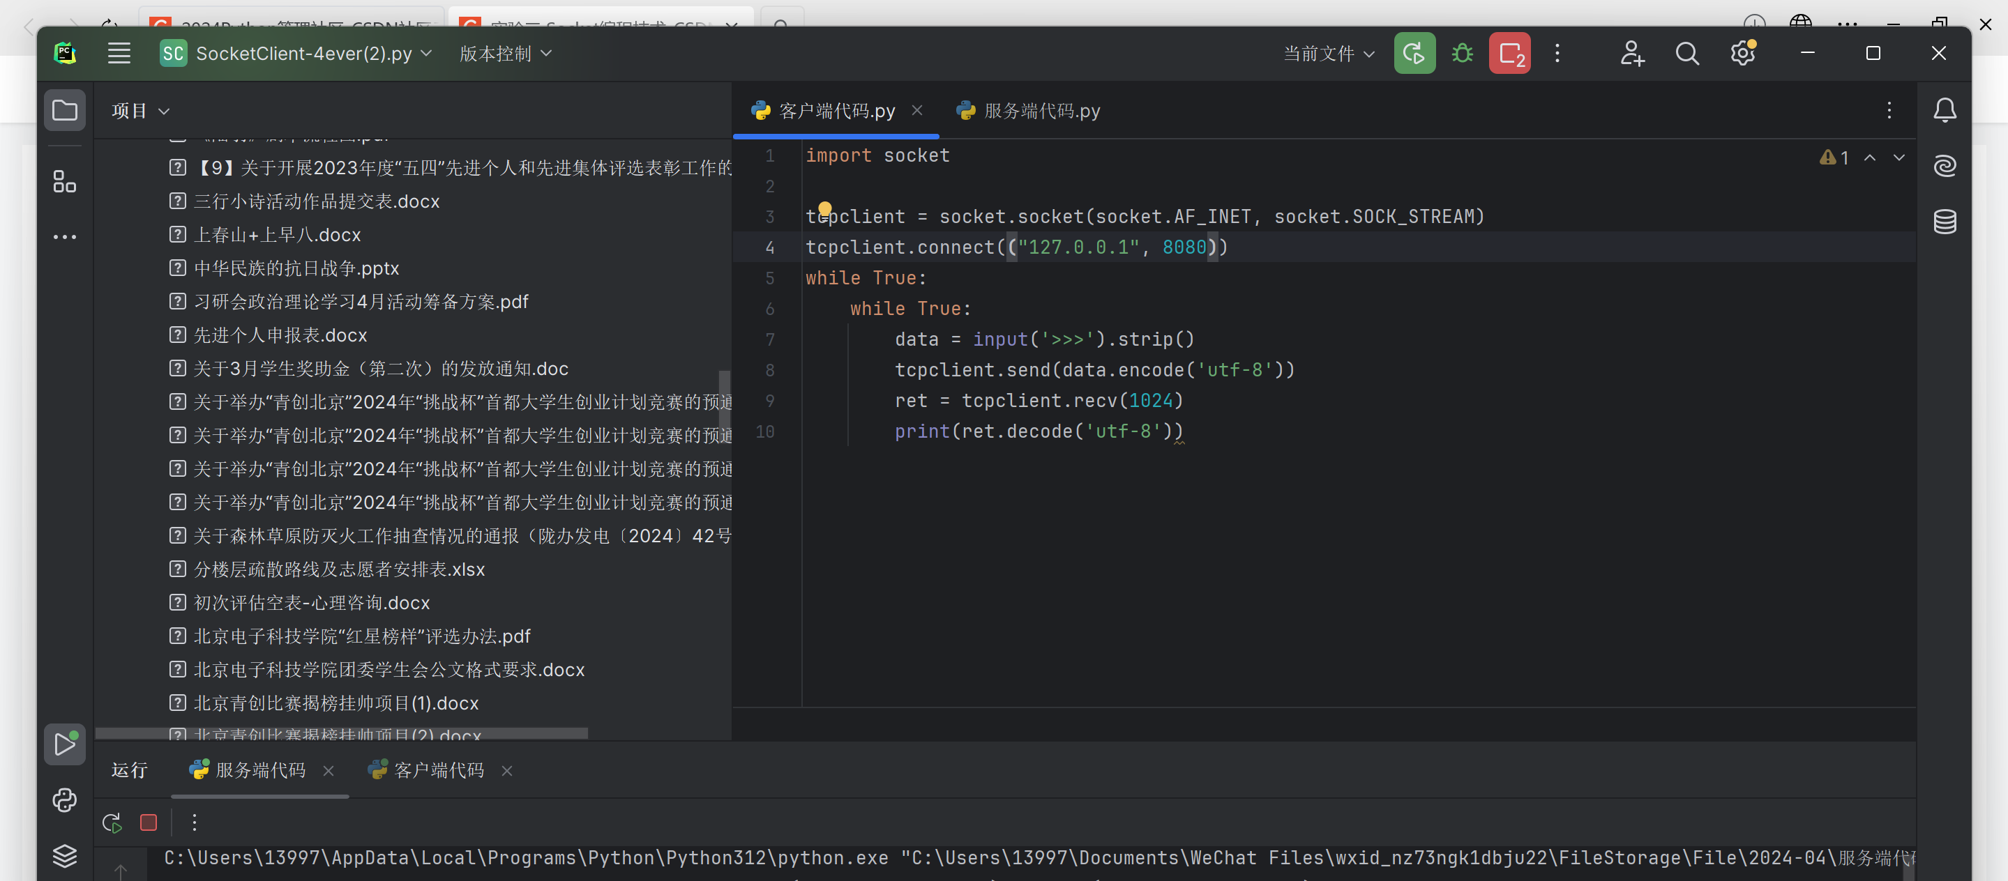Open the 当前文件 run configuration dropdown
The width and height of the screenshot is (2008, 881).
1328,53
